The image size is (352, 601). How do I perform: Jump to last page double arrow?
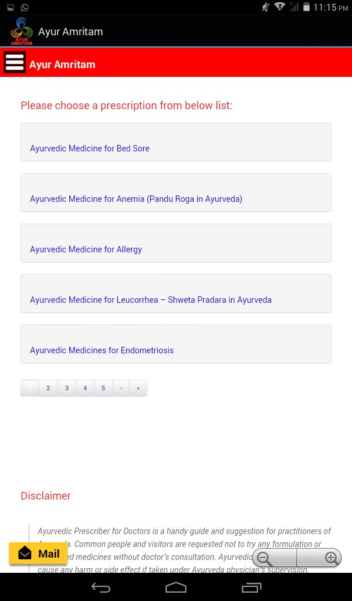[138, 388]
